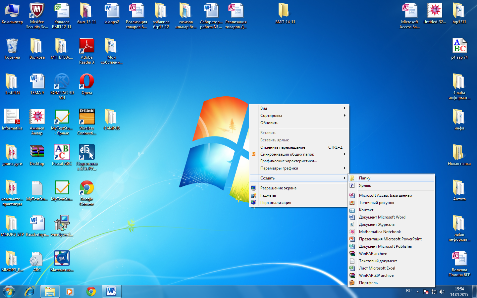Select the Ковалев БМП 12-11 Excel file
Screen dimensions: 477x298
pos(62,15)
